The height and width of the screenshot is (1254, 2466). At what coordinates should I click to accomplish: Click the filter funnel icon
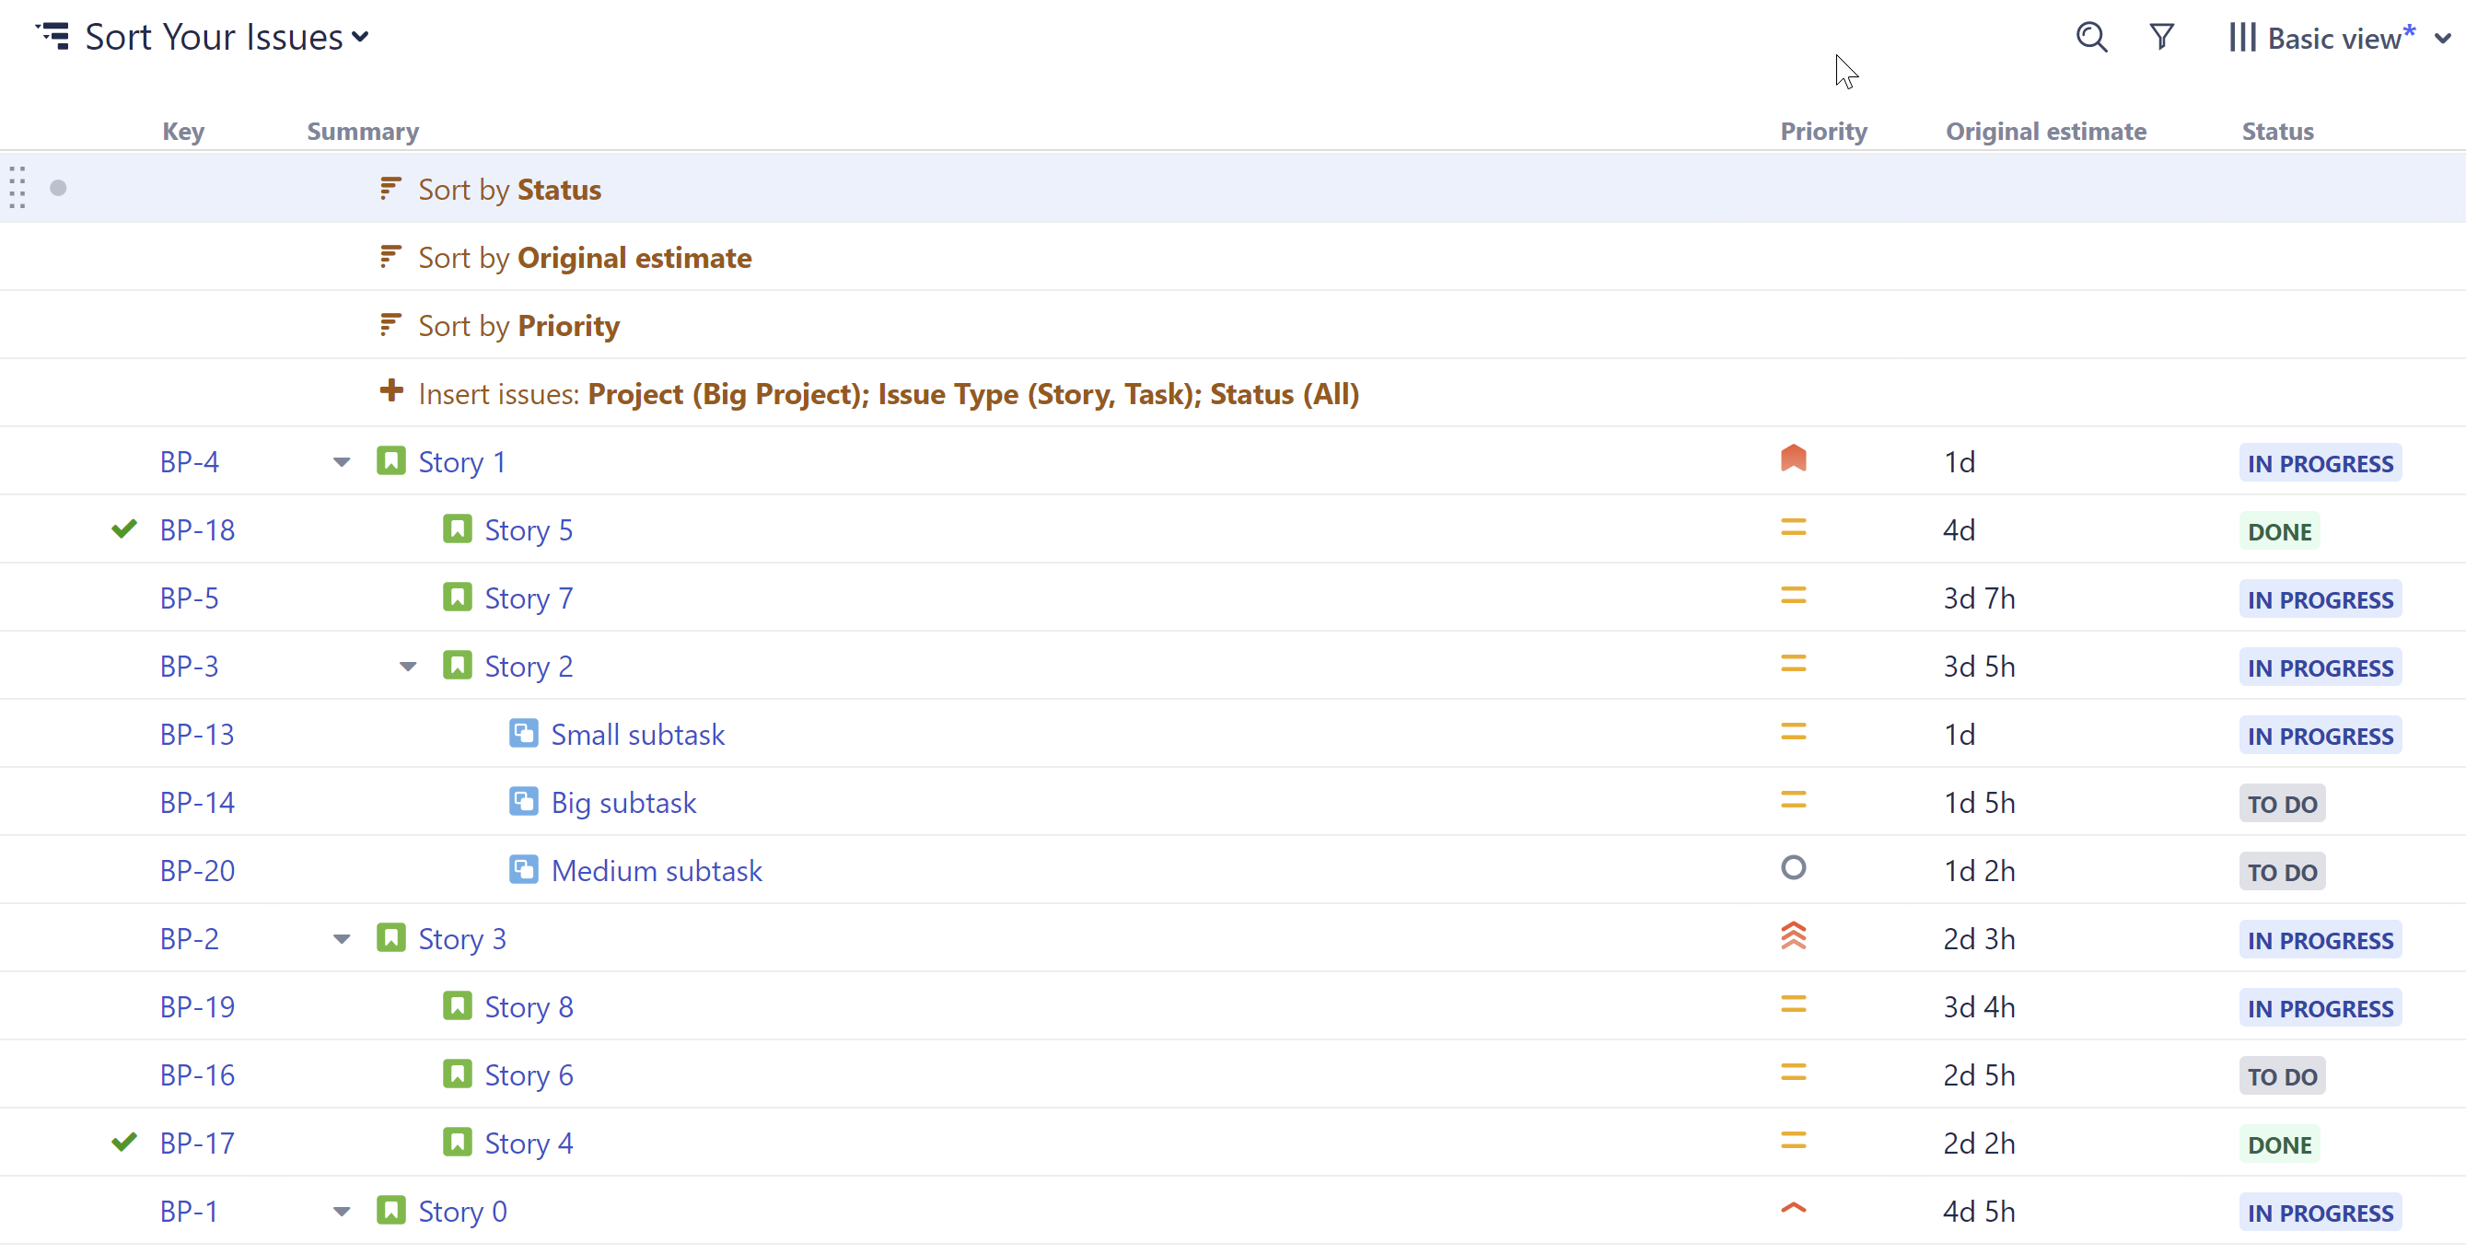pyautogui.click(x=2160, y=38)
